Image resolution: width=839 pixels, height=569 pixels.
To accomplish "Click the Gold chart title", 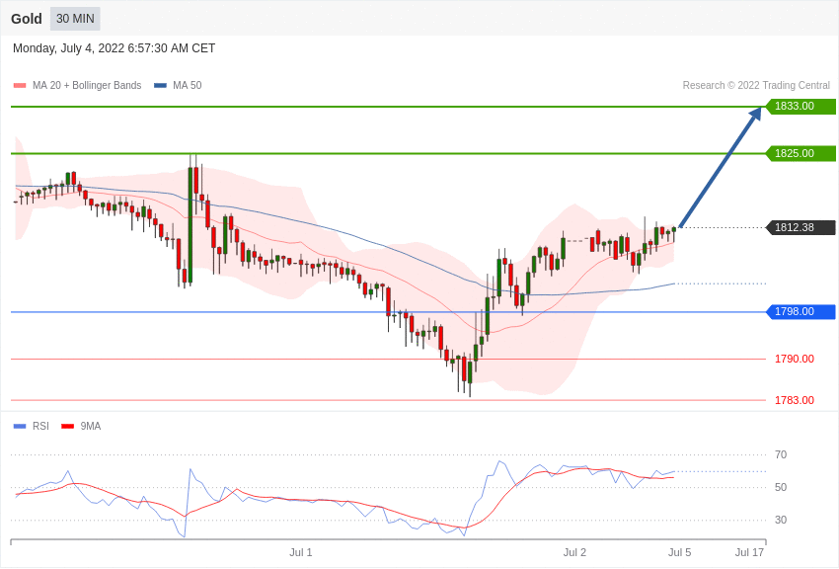I will [x=27, y=19].
